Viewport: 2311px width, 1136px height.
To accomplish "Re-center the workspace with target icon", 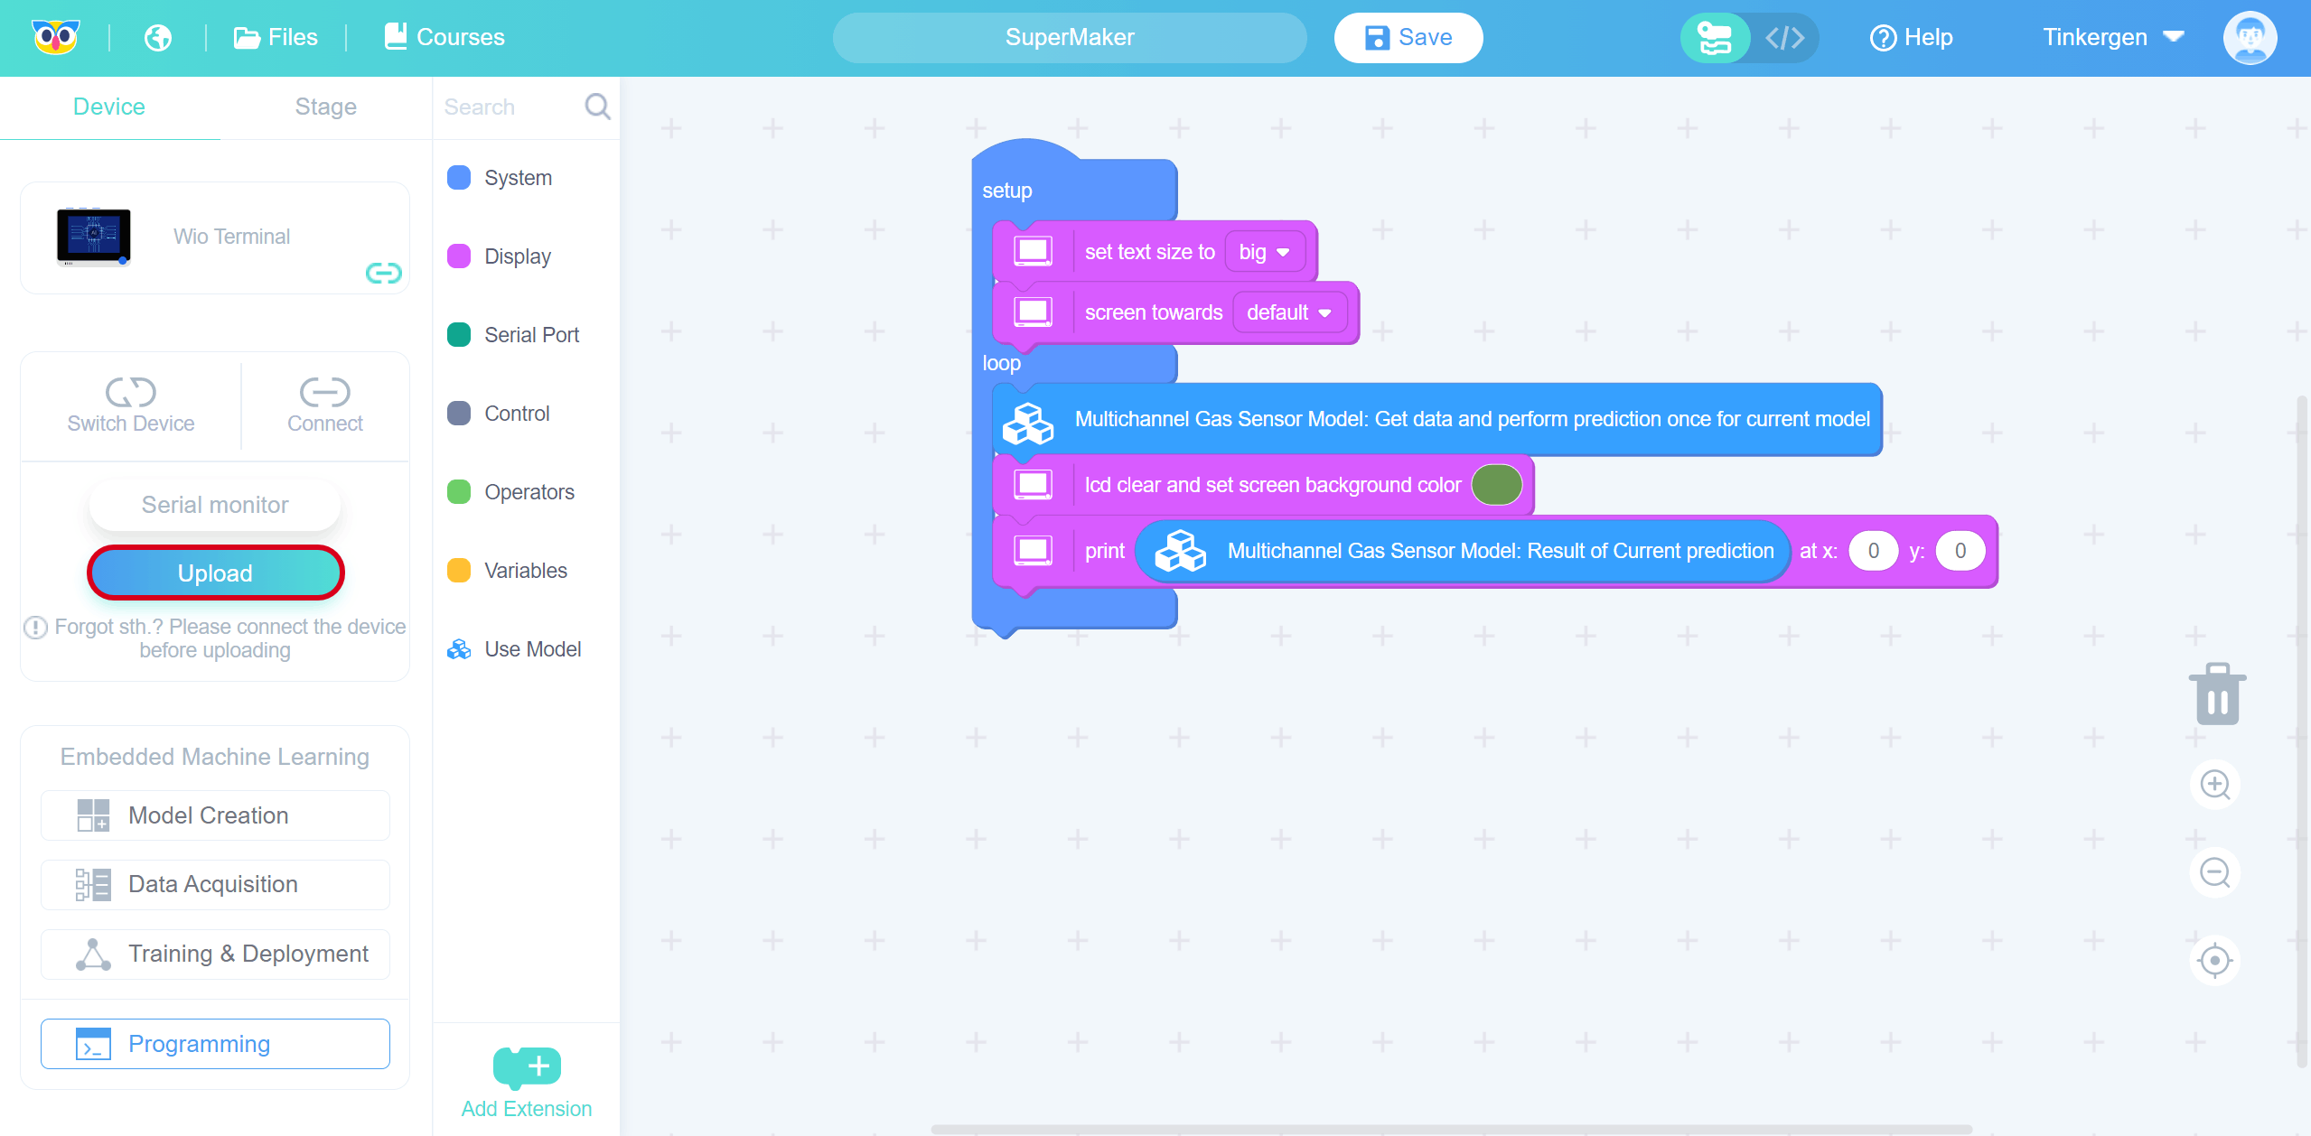I will point(2214,960).
